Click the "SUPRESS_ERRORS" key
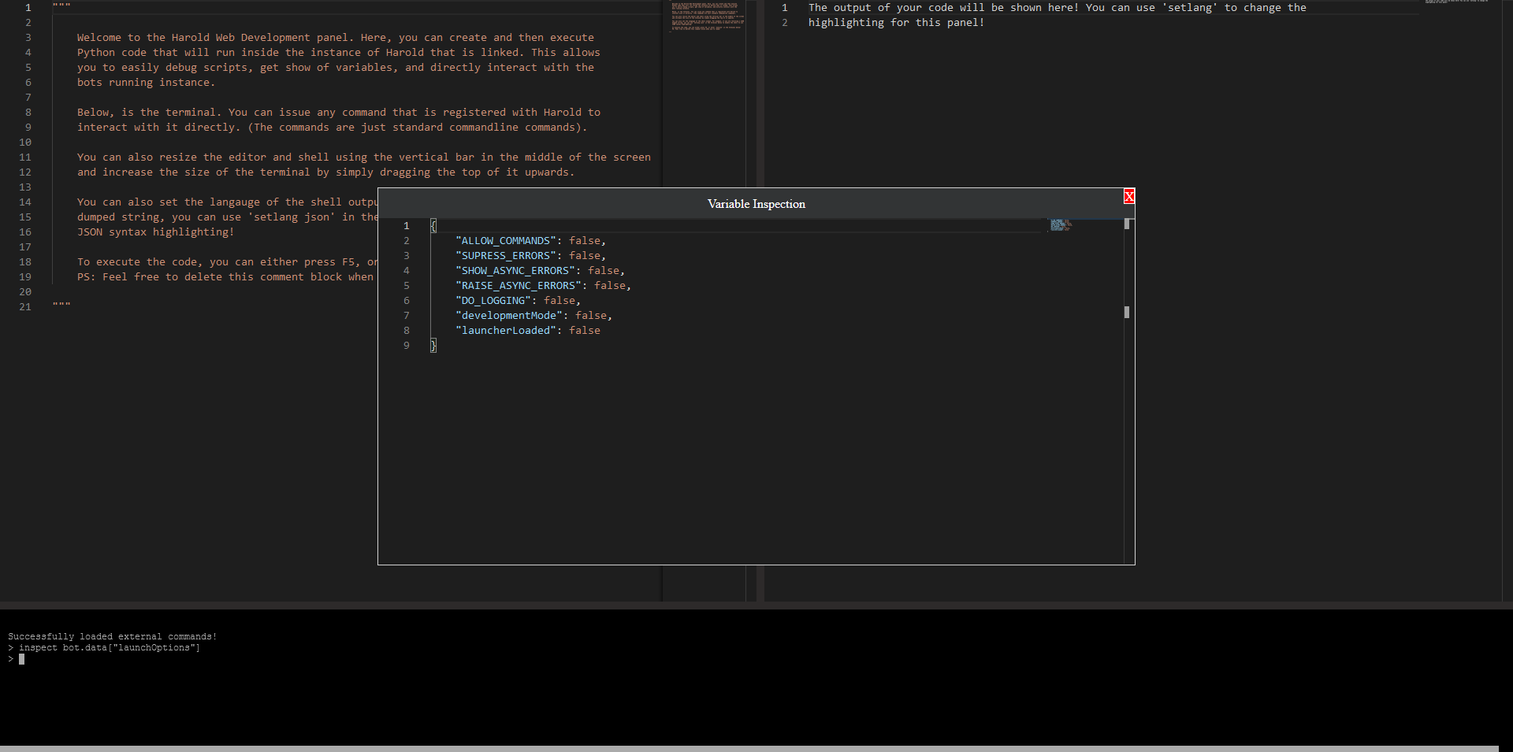The image size is (1513, 752). pyautogui.click(x=506, y=256)
